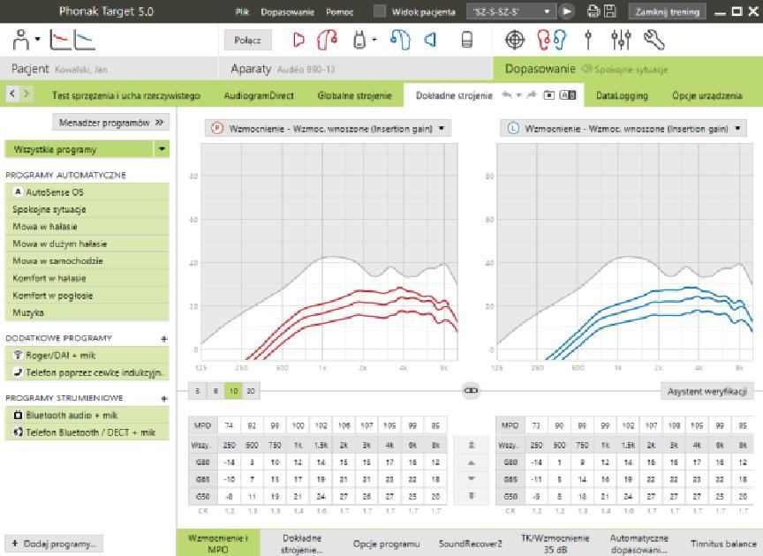
Task: Open Asystent weryfikacji
Action: pos(707,391)
